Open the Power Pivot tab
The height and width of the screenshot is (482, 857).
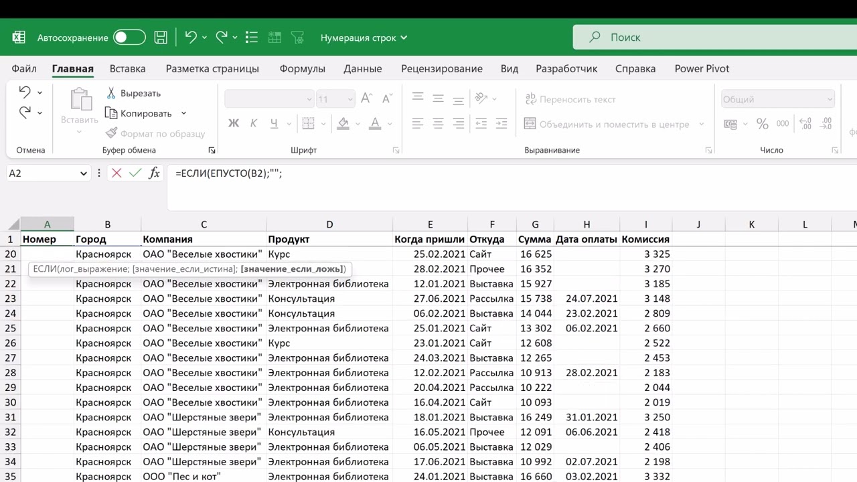[x=702, y=68]
